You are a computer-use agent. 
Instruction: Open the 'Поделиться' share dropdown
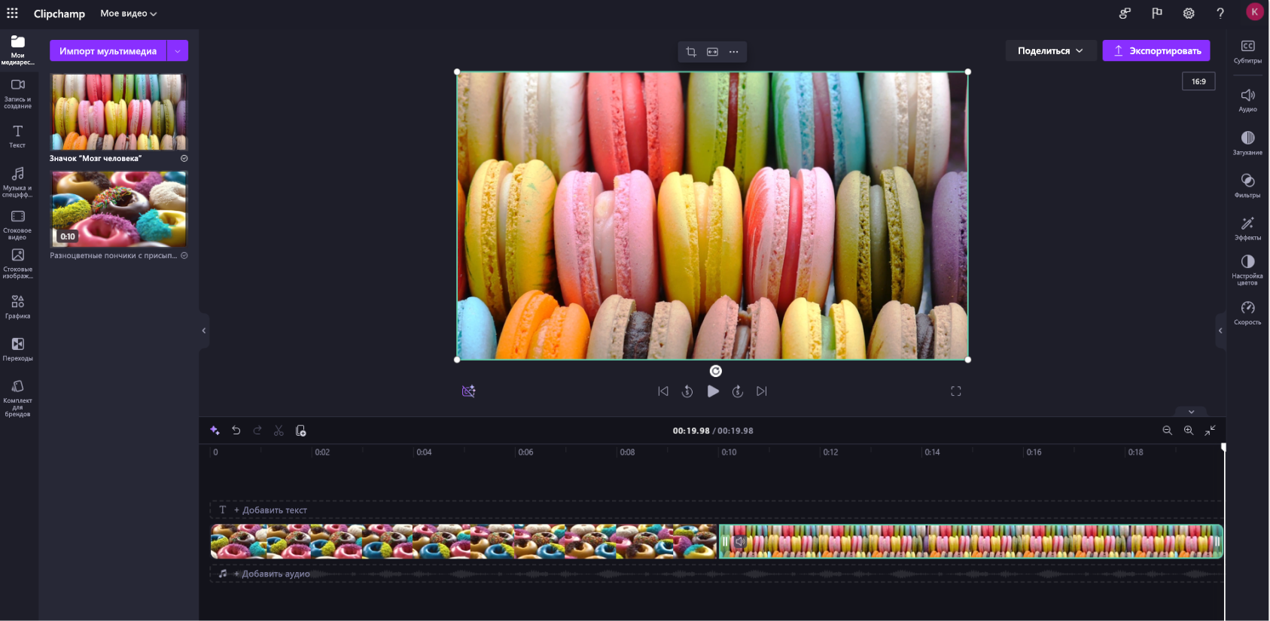coord(1051,50)
